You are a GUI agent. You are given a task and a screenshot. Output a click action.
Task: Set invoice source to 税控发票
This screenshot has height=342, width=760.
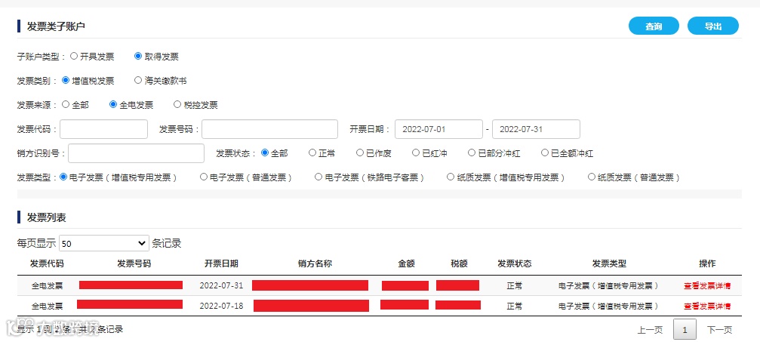pyautogui.click(x=177, y=104)
